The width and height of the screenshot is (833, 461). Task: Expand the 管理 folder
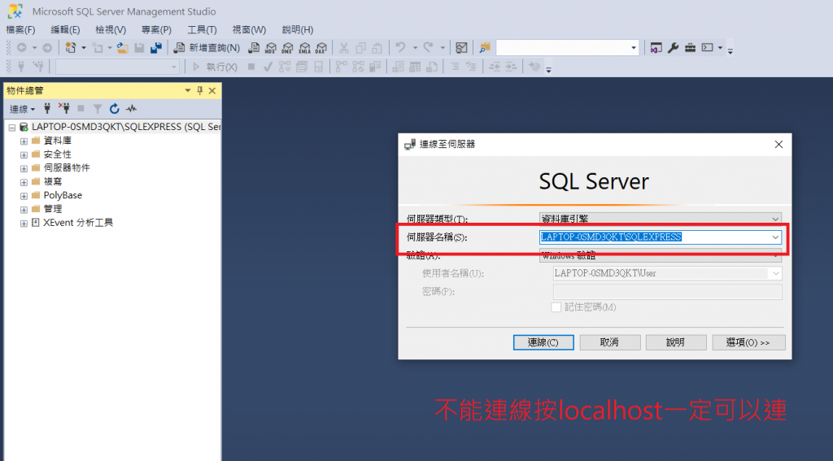coord(24,210)
